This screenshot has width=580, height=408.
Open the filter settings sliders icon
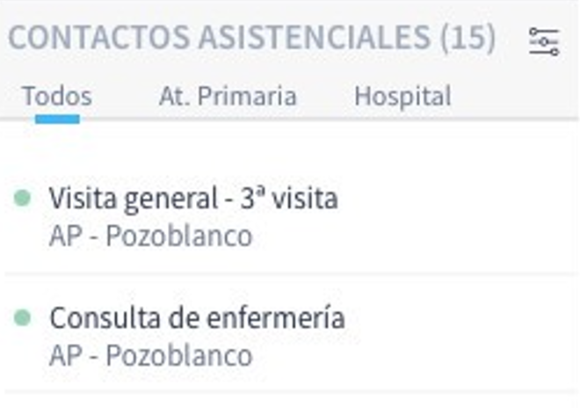click(544, 41)
